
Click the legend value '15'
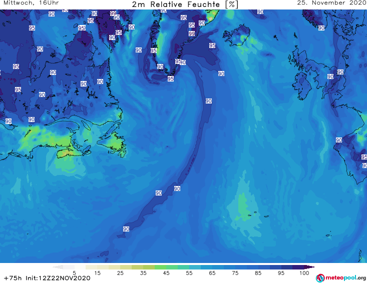97,273
